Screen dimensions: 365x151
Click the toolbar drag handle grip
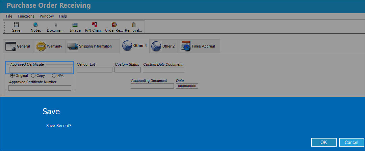pos(5,27)
